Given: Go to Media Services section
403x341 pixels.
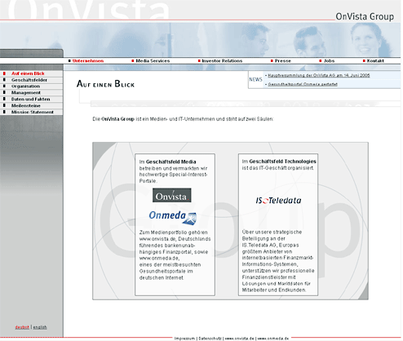Looking at the screenshot, I should point(153,61).
